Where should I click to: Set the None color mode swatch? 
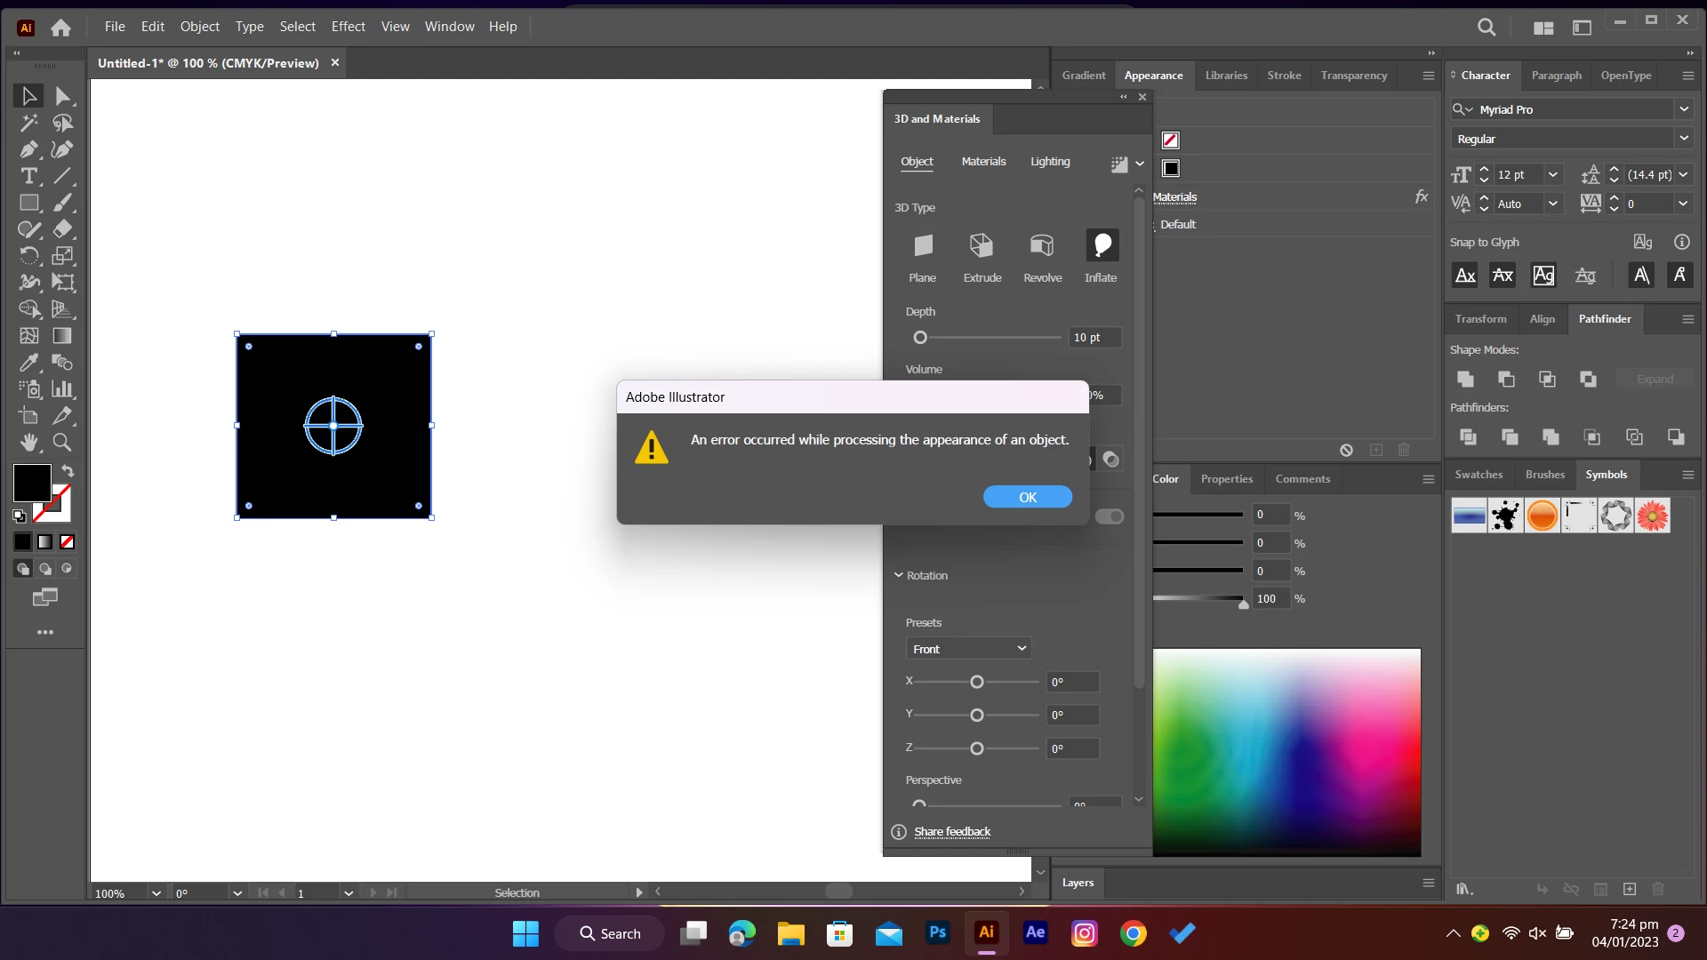(68, 542)
